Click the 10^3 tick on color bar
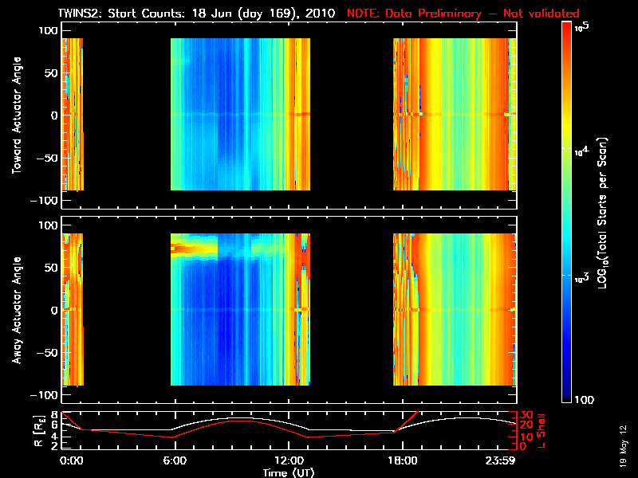The image size is (638, 478). [x=581, y=278]
